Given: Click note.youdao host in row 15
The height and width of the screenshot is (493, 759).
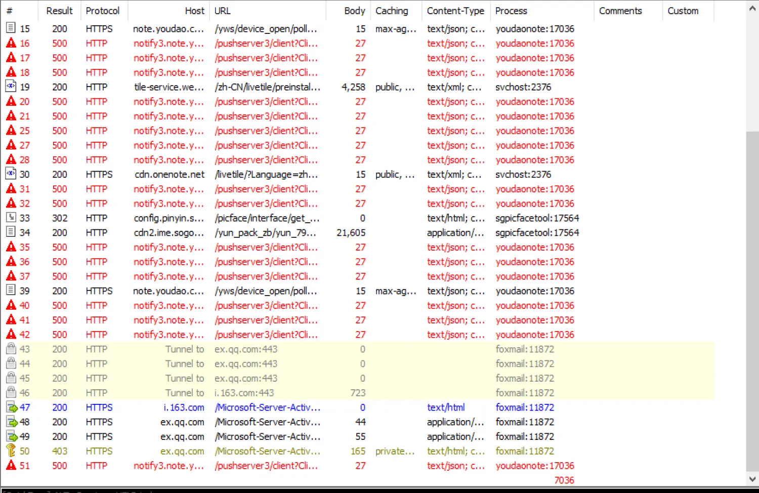Looking at the screenshot, I should click(168, 29).
